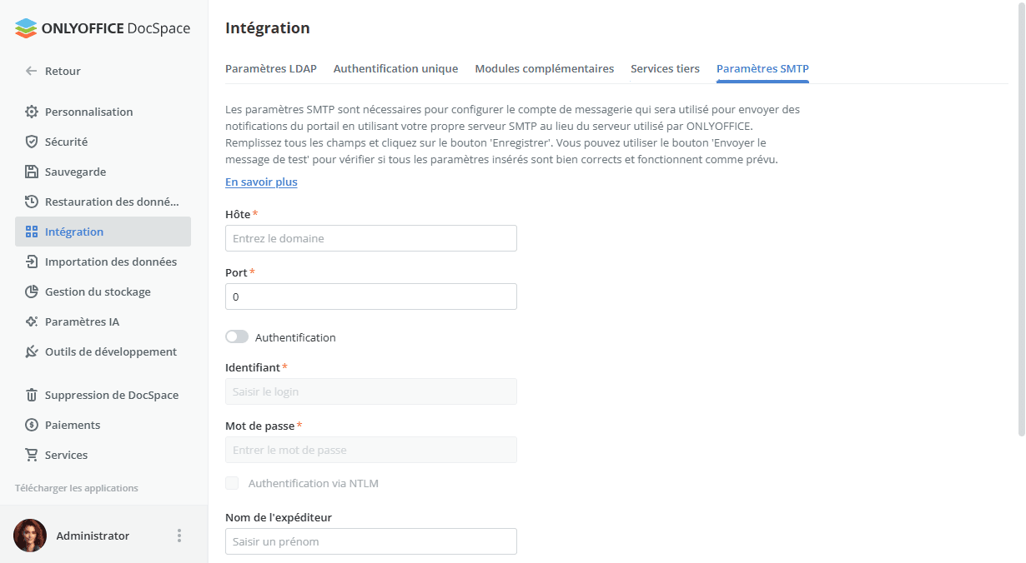
Task: Switch to the Paramètres LDAP tab
Action: coord(271,68)
